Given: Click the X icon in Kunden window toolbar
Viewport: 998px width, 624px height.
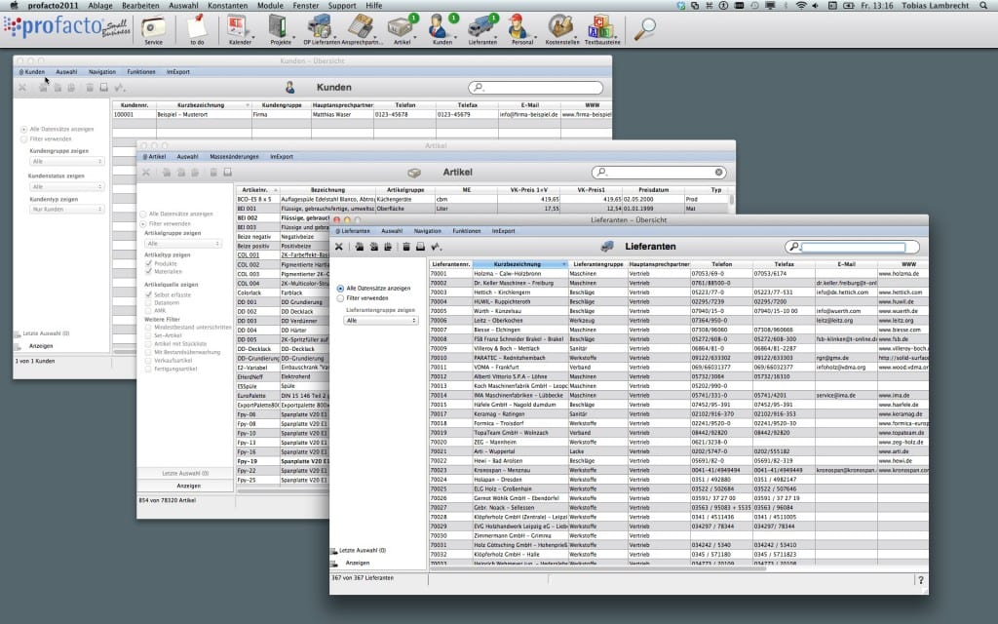Looking at the screenshot, I should coord(22,87).
